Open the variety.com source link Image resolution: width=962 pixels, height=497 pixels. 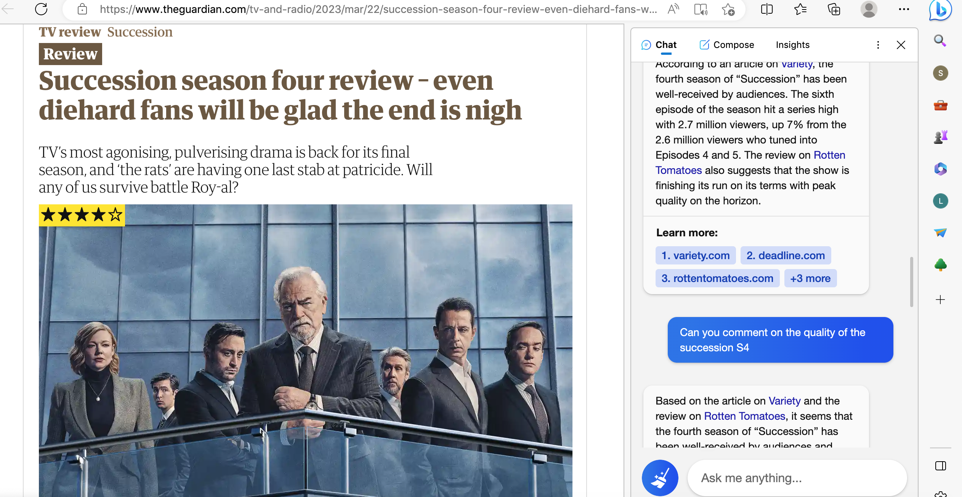pyautogui.click(x=696, y=255)
